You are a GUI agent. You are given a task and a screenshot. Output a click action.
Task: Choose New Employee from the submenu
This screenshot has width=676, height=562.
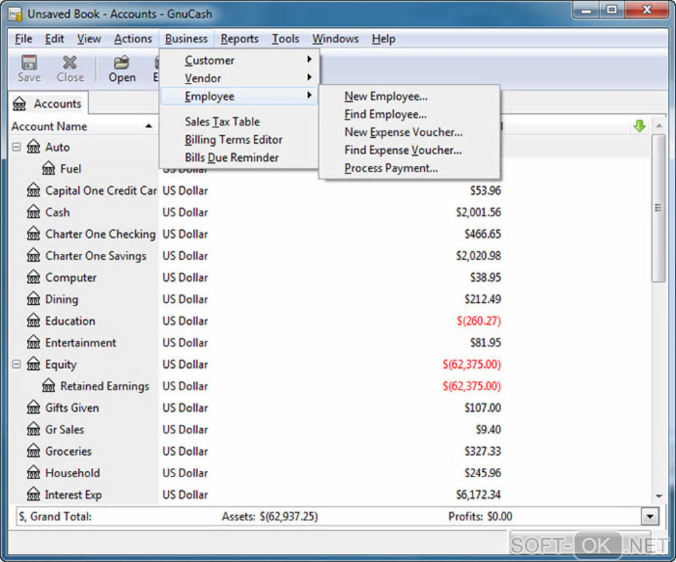[386, 97]
